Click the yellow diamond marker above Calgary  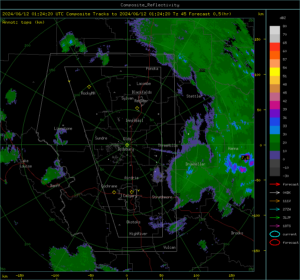132,192
